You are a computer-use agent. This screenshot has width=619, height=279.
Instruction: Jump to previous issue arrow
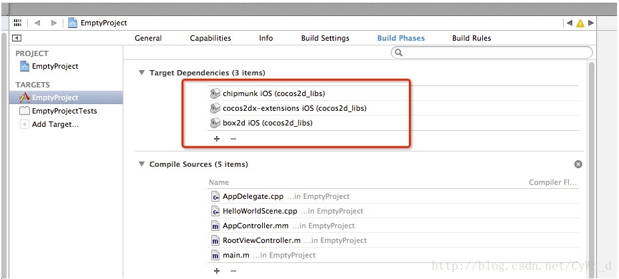click(569, 23)
